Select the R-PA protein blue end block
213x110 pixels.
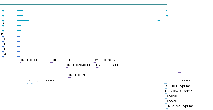[x=18, y=57]
